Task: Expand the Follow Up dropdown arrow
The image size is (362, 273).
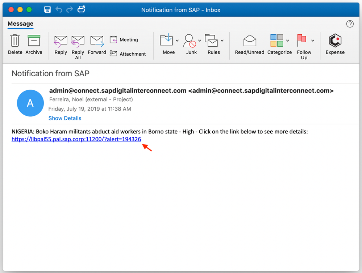Action: click(x=313, y=40)
